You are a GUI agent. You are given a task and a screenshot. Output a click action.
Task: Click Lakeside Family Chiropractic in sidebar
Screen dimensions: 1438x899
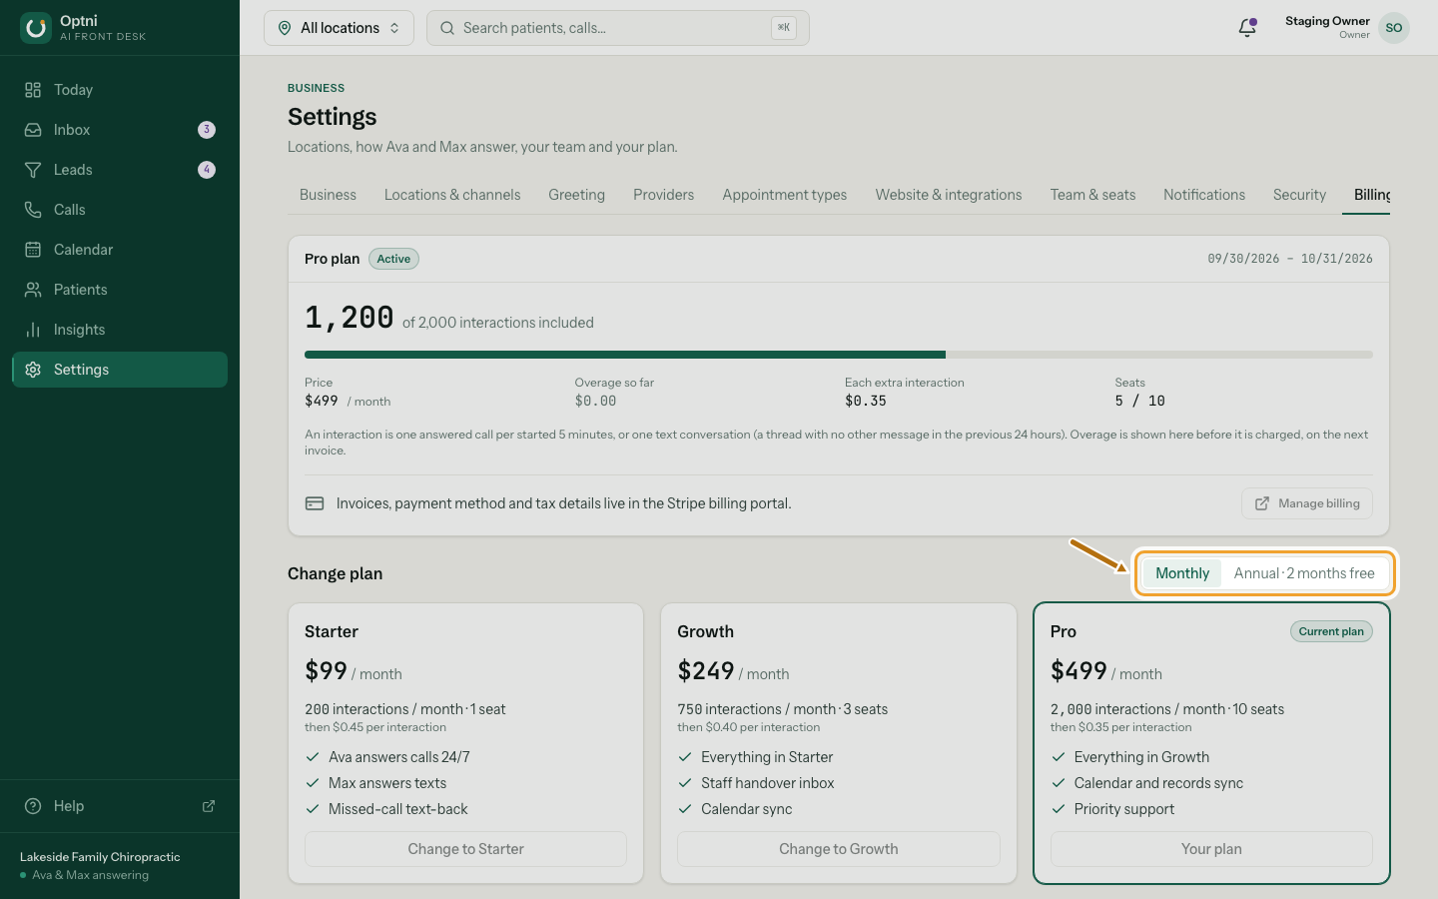tap(100, 857)
